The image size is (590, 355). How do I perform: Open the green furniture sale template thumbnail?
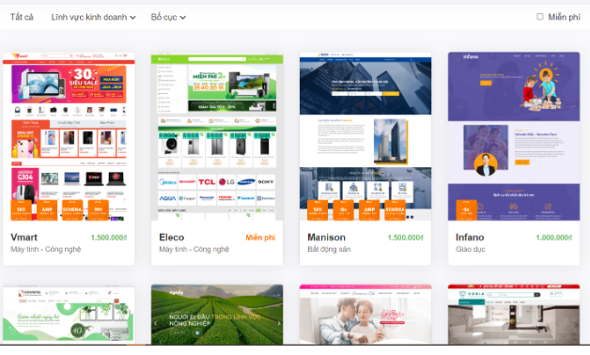(x=69, y=316)
